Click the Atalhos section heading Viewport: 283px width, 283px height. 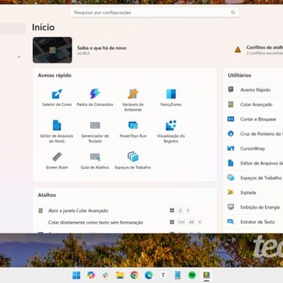47,195
